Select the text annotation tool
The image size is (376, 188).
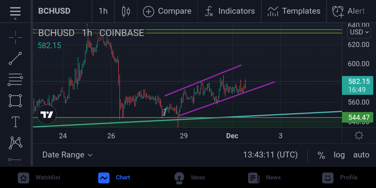[x=15, y=122]
